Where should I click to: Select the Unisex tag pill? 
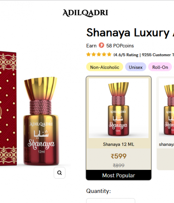(136, 67)
